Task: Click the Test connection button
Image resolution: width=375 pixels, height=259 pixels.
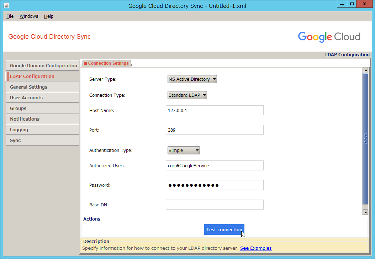Action: click(224, 229)
